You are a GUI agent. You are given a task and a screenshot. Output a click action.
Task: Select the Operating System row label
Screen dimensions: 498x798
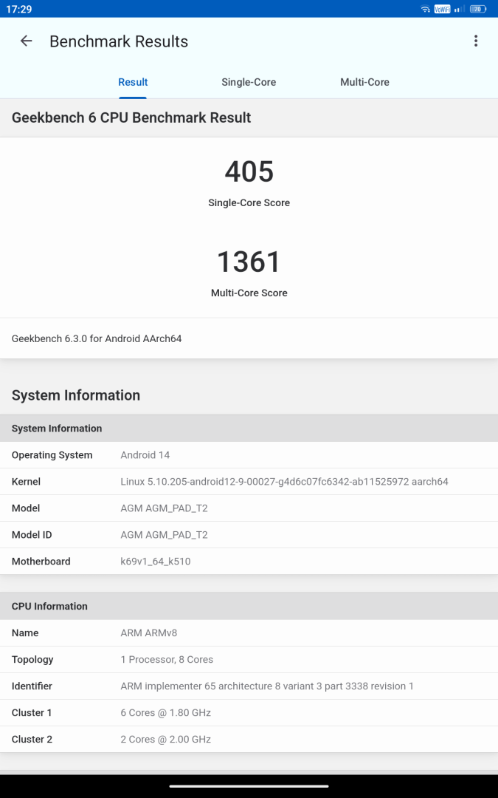pos(52,455)
